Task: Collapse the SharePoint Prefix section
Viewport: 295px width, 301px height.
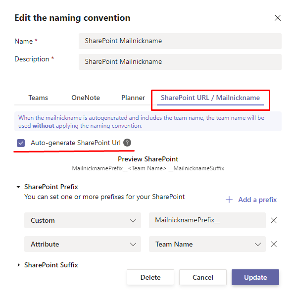Action: pos(18,187)
